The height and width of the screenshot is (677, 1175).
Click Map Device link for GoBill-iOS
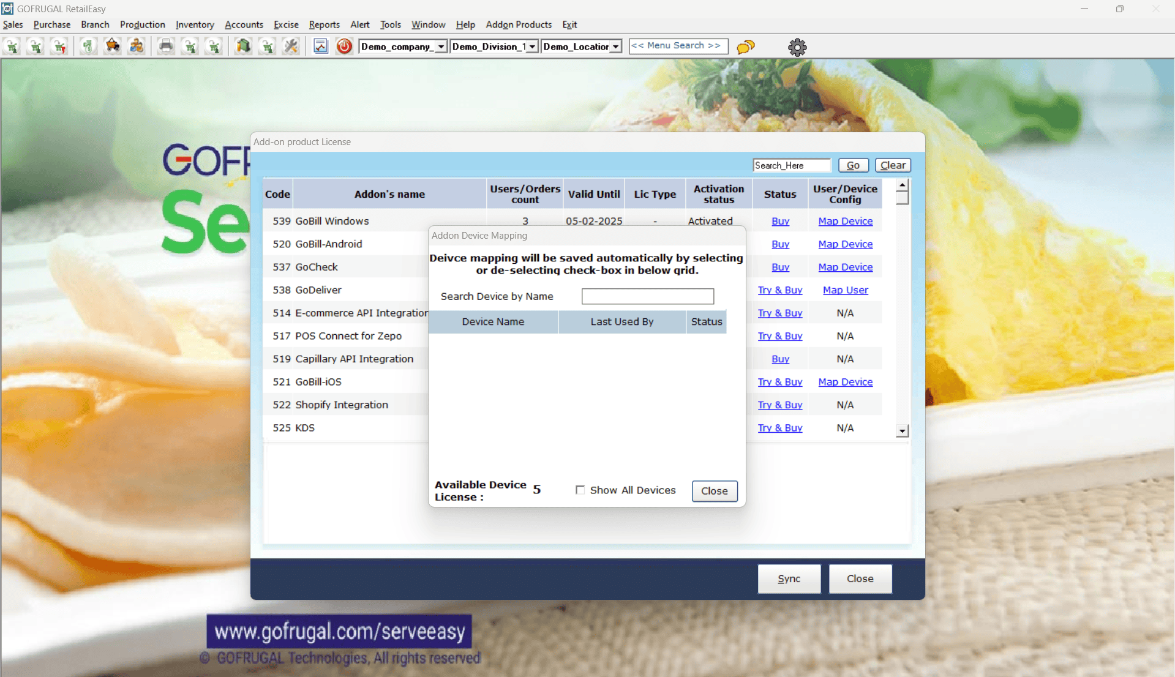(845, 382)
